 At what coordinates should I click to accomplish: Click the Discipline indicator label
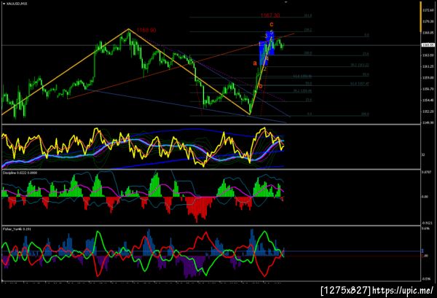point(20,173)
